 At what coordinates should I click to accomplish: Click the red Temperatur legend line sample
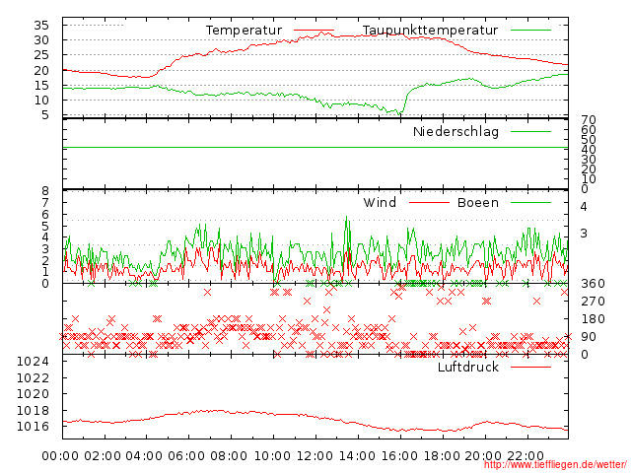point(314,31)
